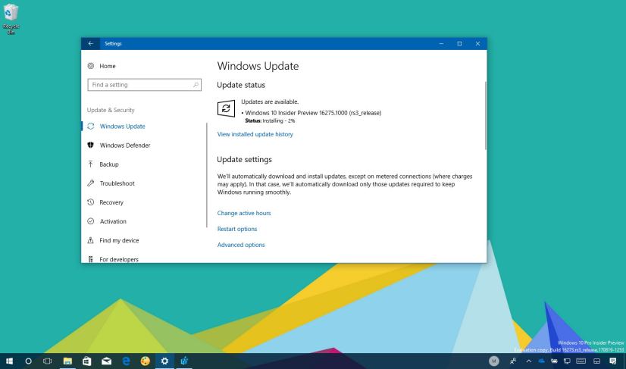Maximize the Settings window
626x369 pixels.
coord(459,43)
